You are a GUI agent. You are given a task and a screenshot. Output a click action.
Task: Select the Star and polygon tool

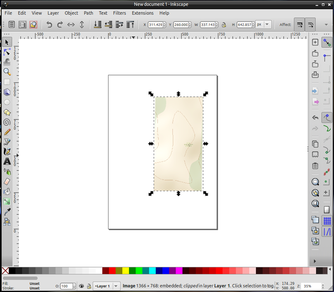(x=7, y=112)
